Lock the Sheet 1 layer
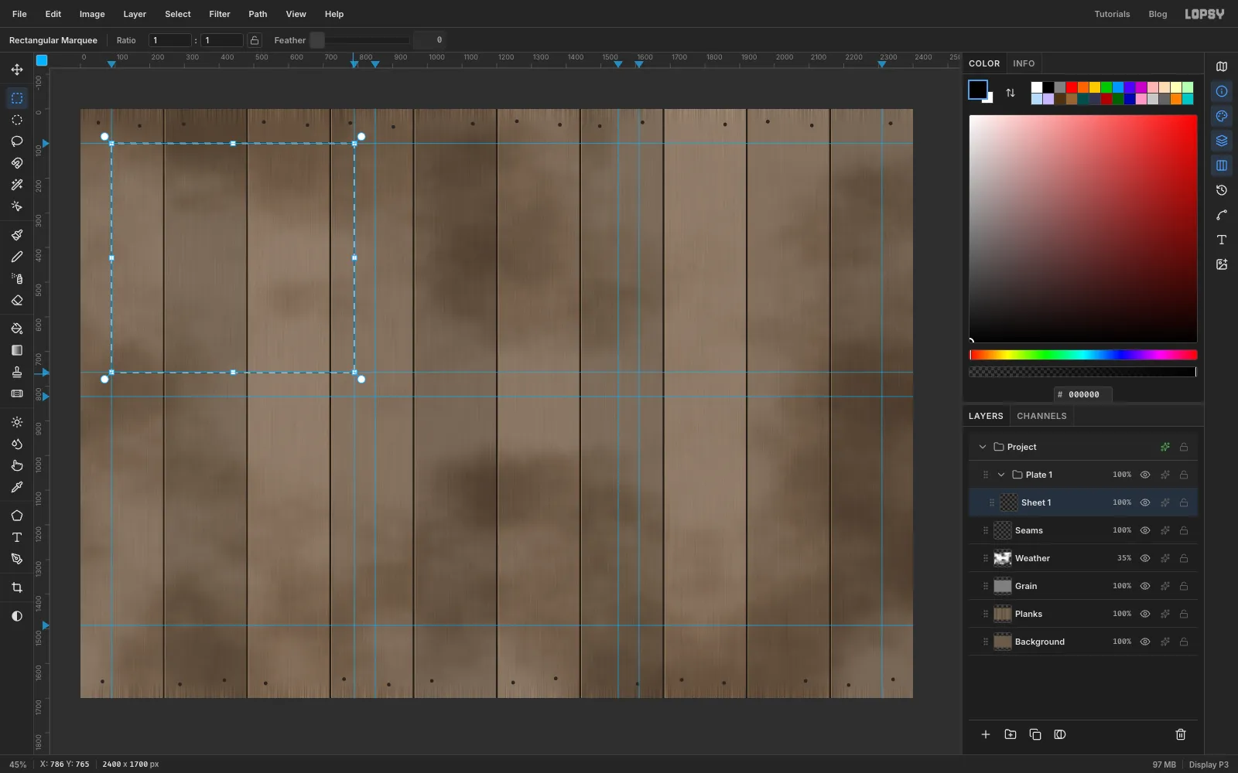 click(x=1184, y=502)
